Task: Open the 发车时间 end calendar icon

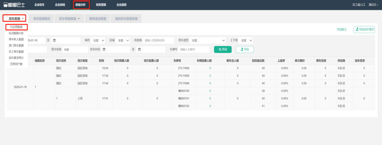Action: [x=139, y=49]
